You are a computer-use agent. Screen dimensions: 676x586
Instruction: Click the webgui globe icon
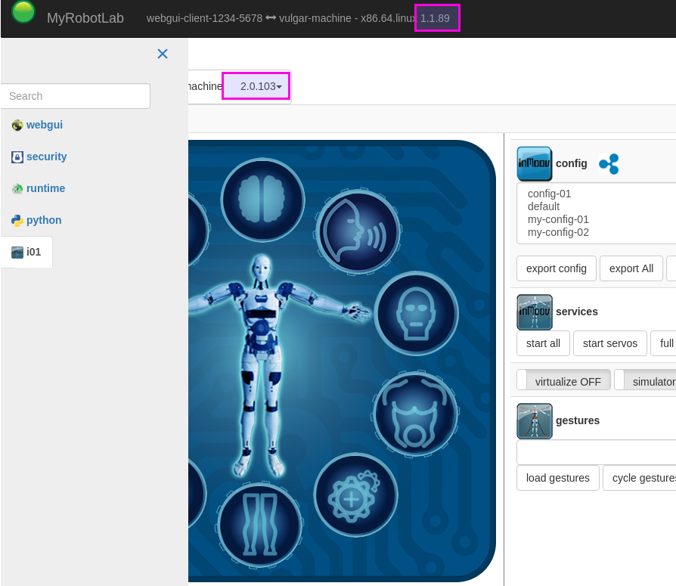pyautogui.click(x=17, y=126)
